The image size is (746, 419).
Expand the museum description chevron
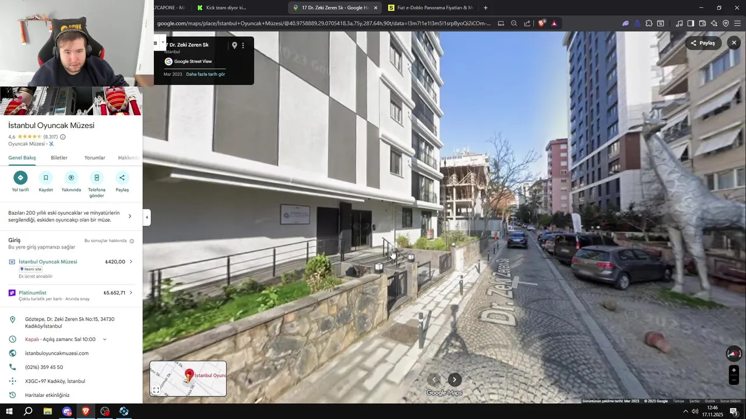point(129,216)
